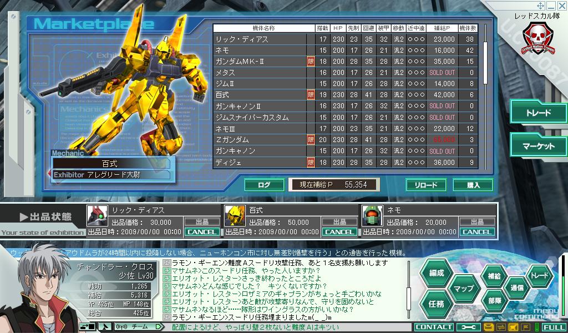This screenshot has width=568, height=333.
Task: Select the ネモIII table row
Action: point(346,129)
